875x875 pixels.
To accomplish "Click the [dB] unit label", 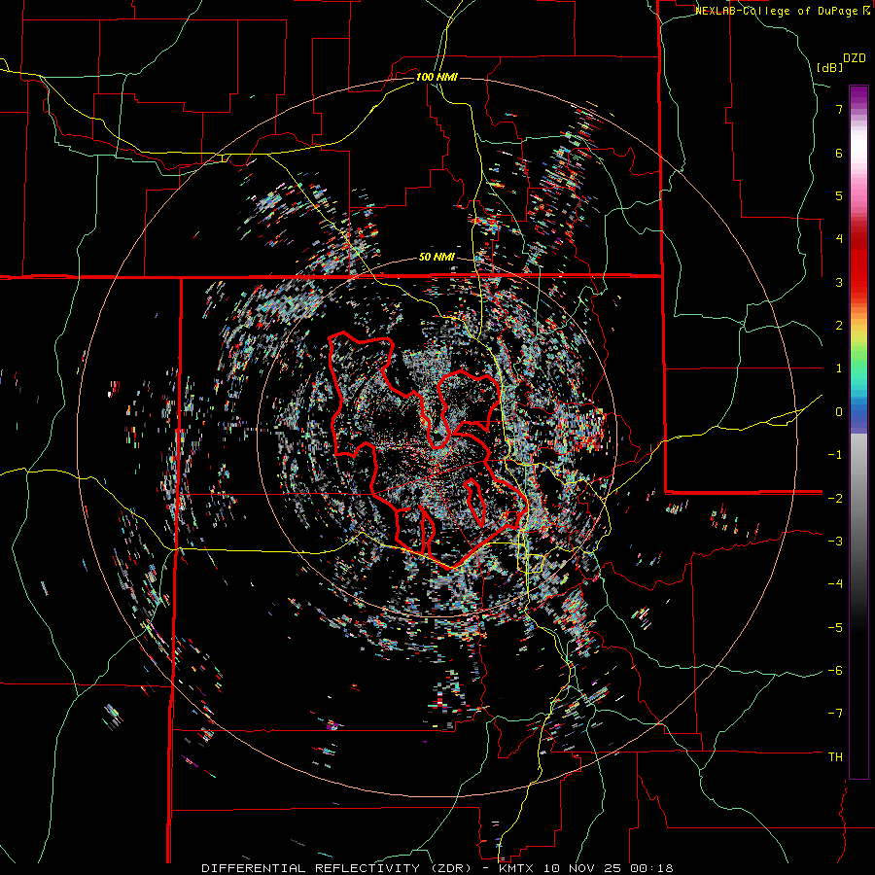I will click(830, 67).
